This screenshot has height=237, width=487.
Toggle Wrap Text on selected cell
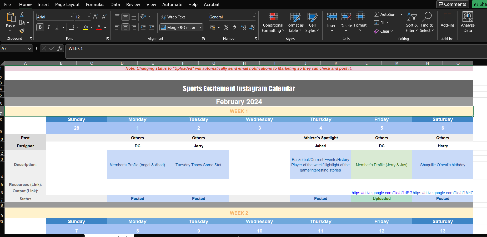[173, 17]
